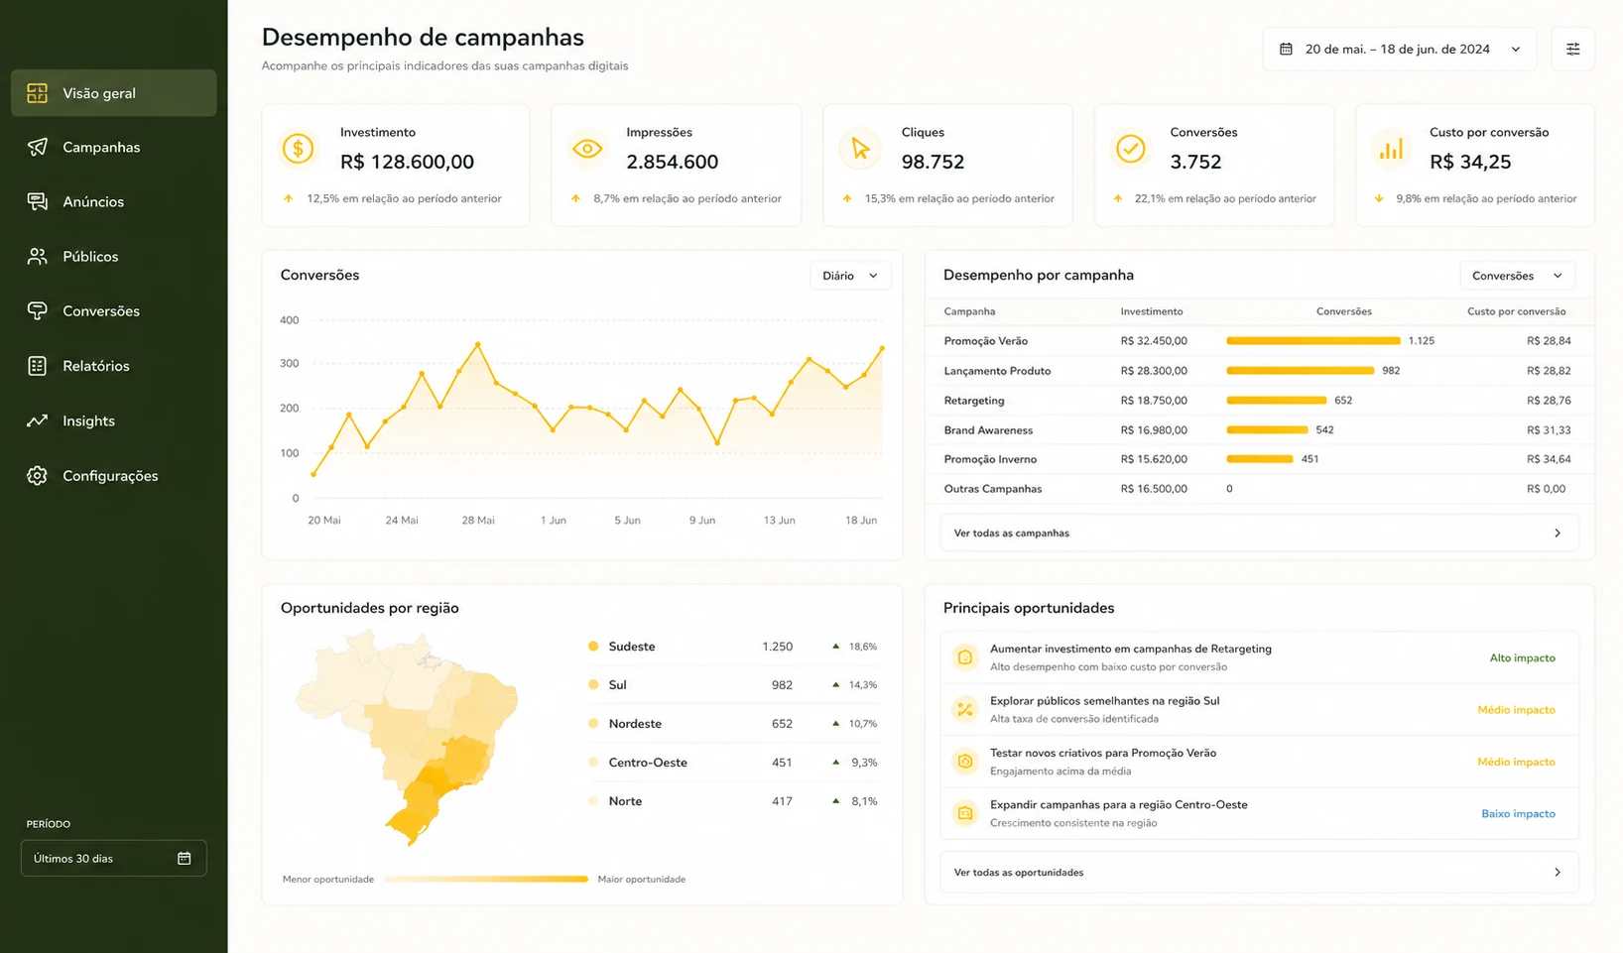Click Expandir campanhas para a região Centro-Oeste
This screenshot has height=953, width=1623.
coord(1118,804)
